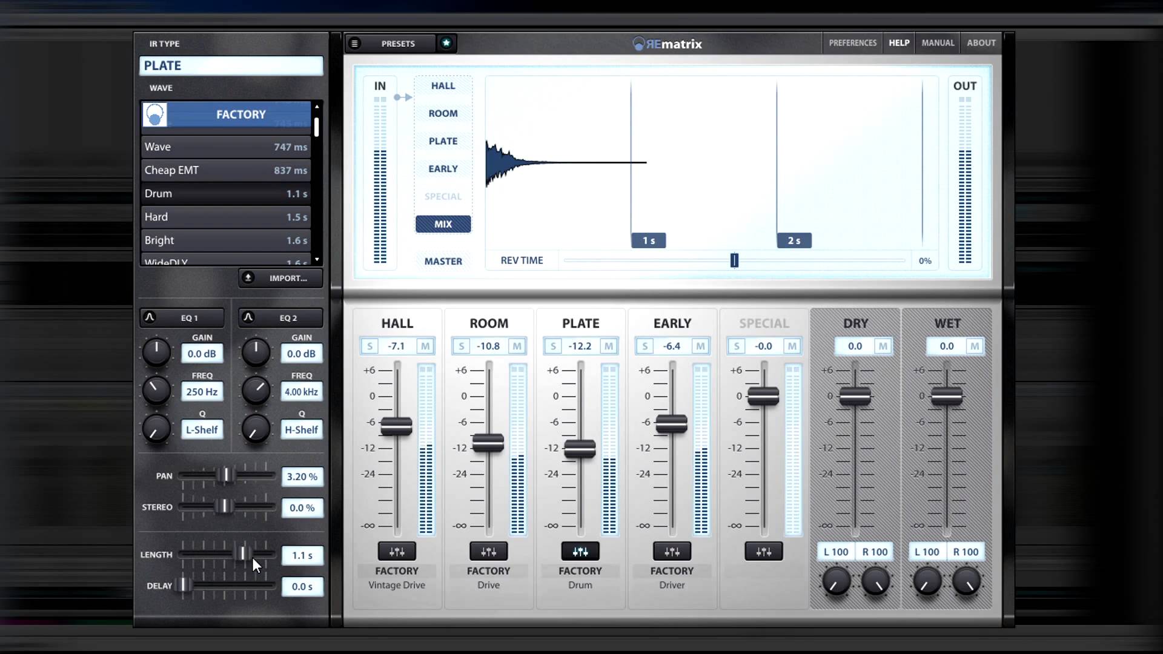Select the Cheap EMT wave

[226, 170]
